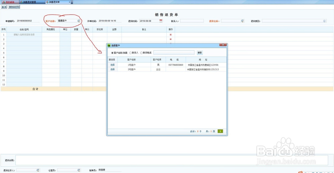Open the 退货仓库 lookup icon
Screen dimensions: 334x173
click(x=242, y=21)
